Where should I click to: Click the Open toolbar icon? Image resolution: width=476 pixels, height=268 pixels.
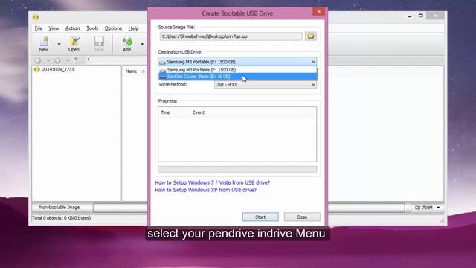[x=74, y=44]
